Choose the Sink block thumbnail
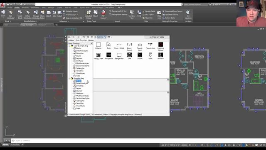266x150 pixels. (129, 56)
